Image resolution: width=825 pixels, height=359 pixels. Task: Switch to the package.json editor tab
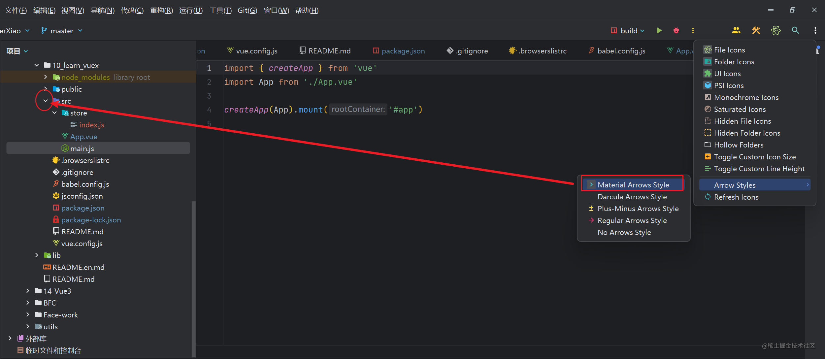(x=403, y=50)
